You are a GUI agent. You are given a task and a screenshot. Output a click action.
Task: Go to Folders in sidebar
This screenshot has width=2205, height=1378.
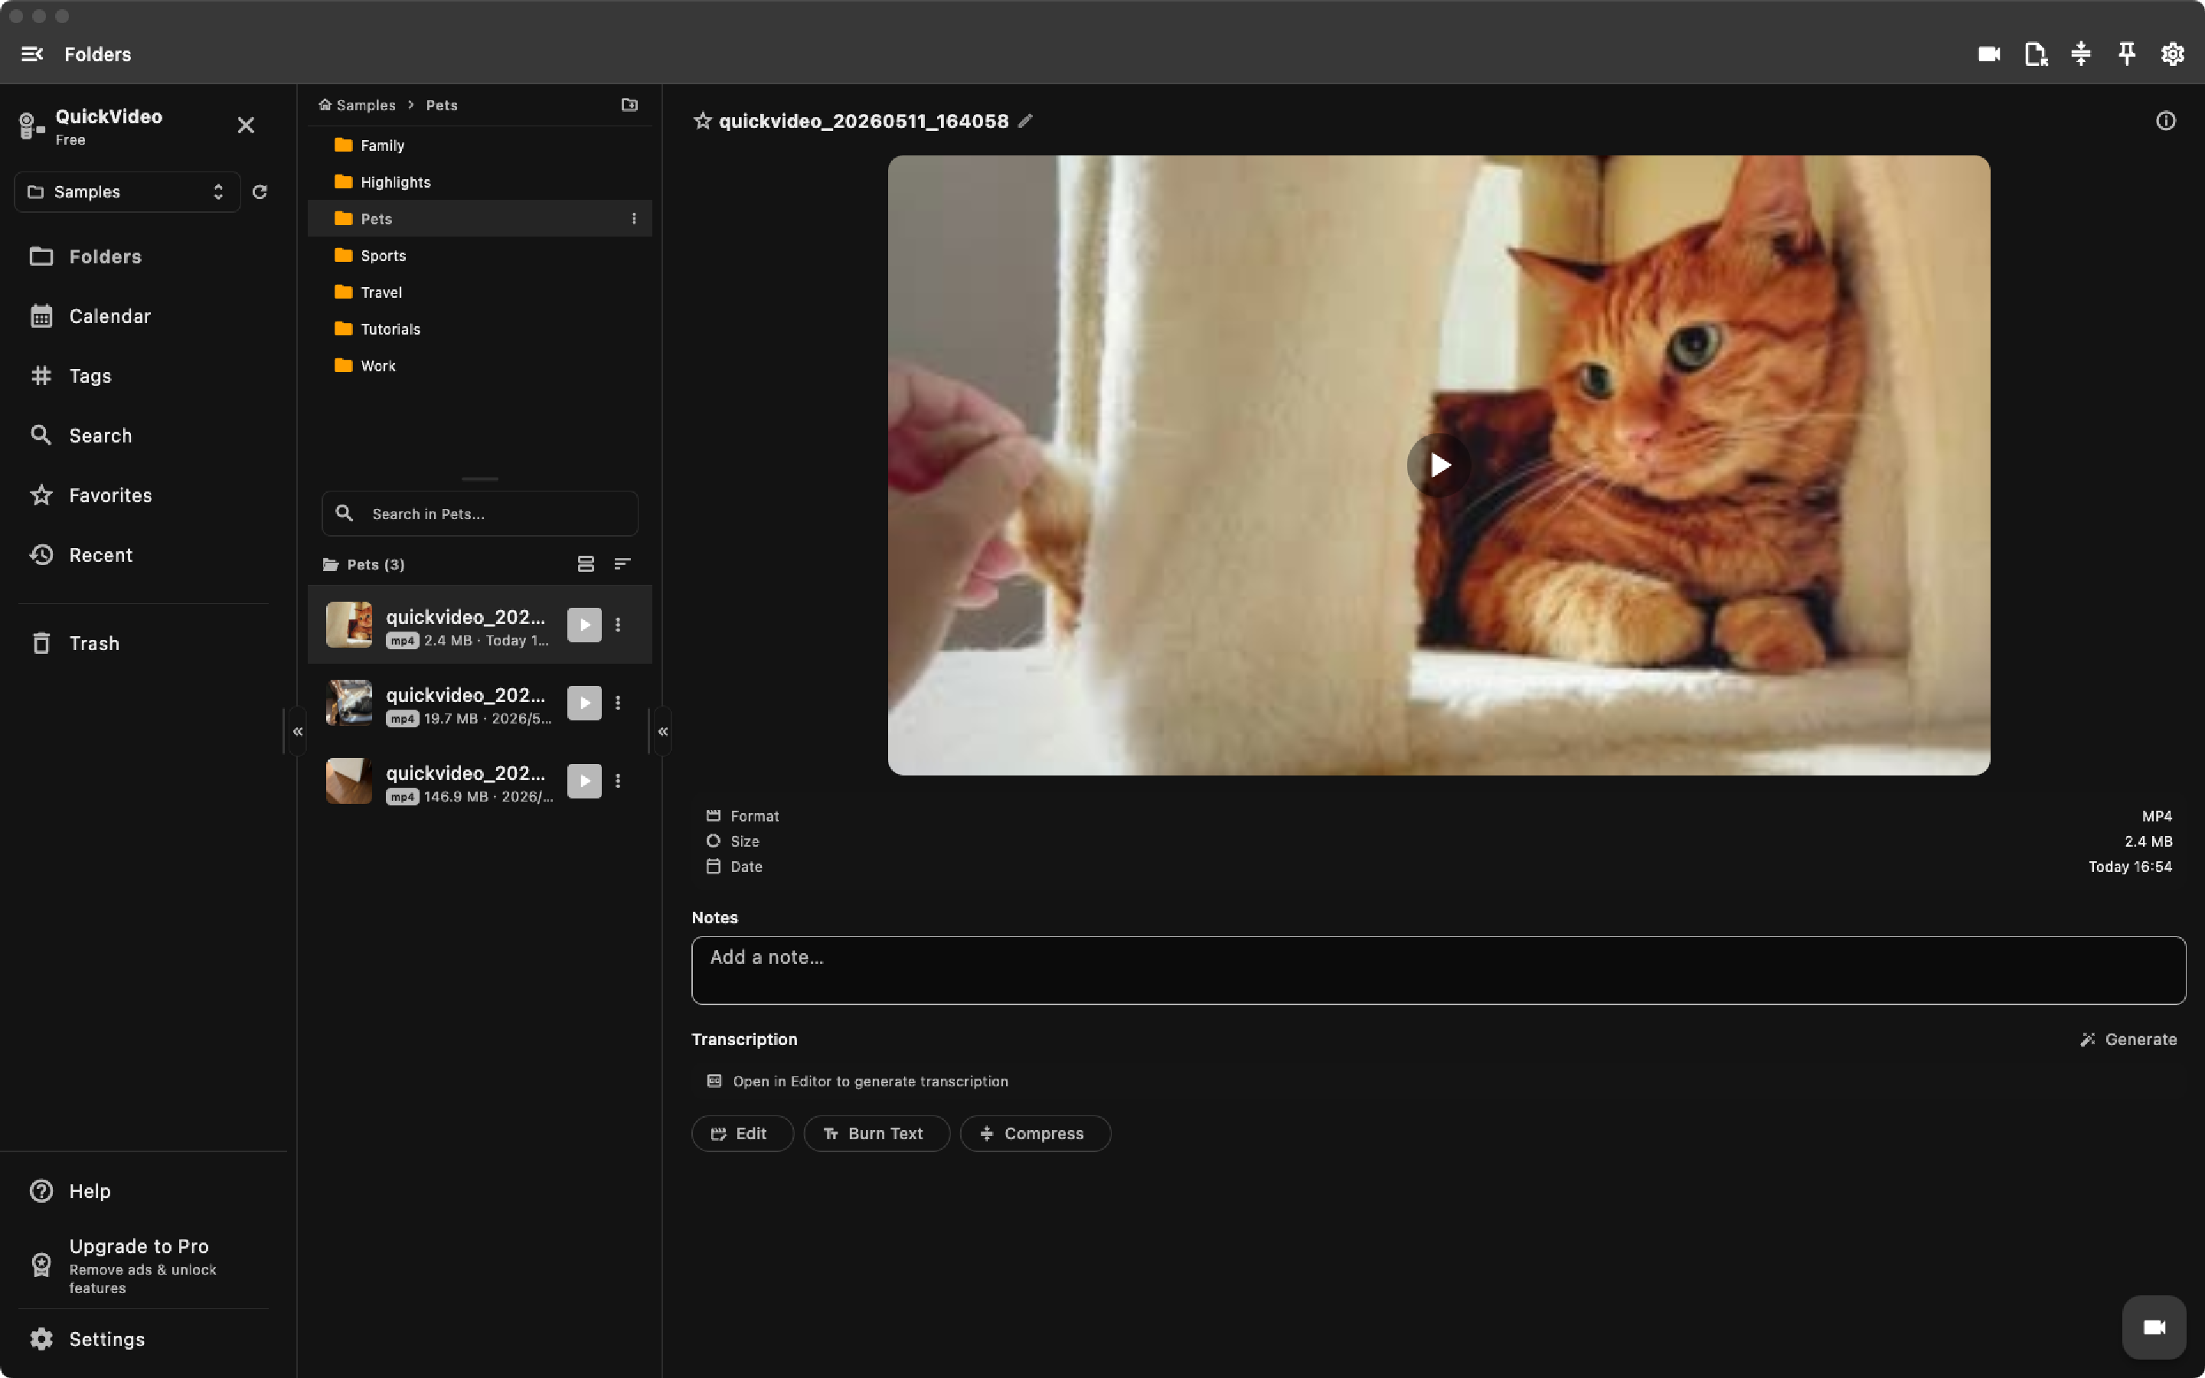point(144,257)
